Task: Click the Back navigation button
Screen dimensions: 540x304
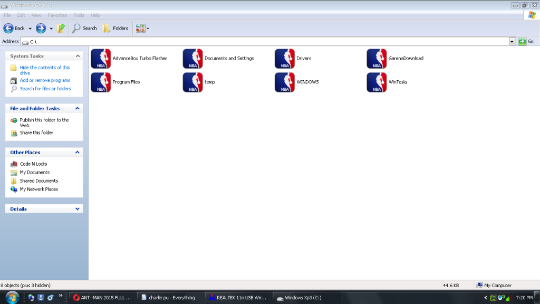Action: click(x=14, y=28)
